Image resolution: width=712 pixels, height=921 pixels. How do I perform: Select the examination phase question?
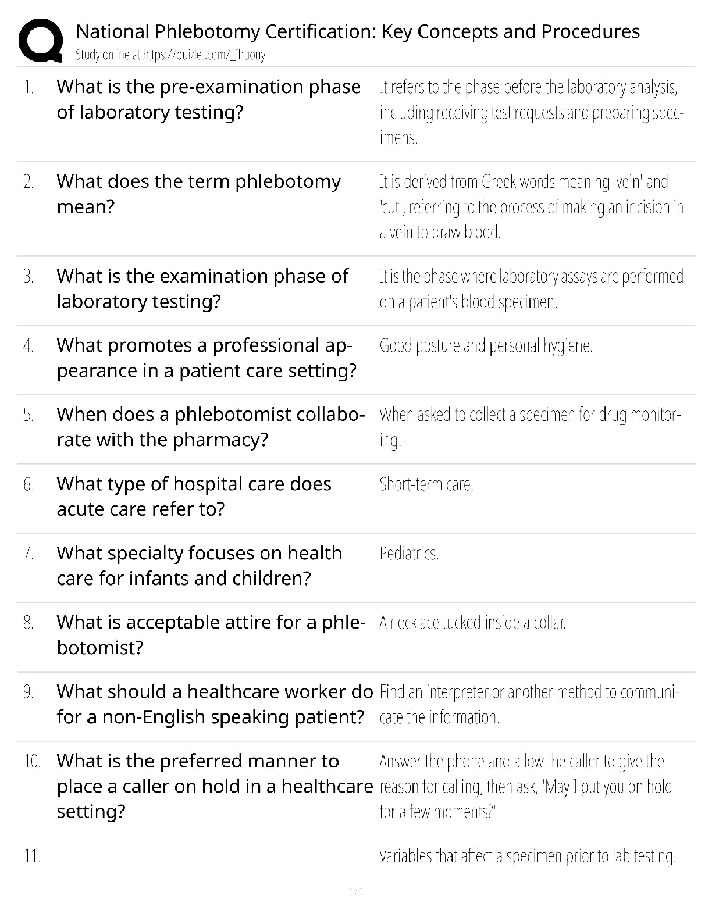pos(202,288)
